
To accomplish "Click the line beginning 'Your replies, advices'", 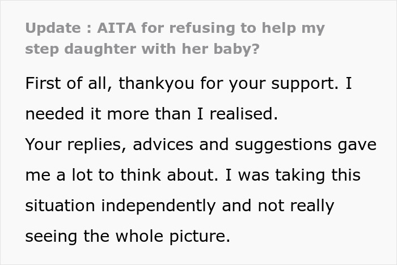I will click(201, 145).
